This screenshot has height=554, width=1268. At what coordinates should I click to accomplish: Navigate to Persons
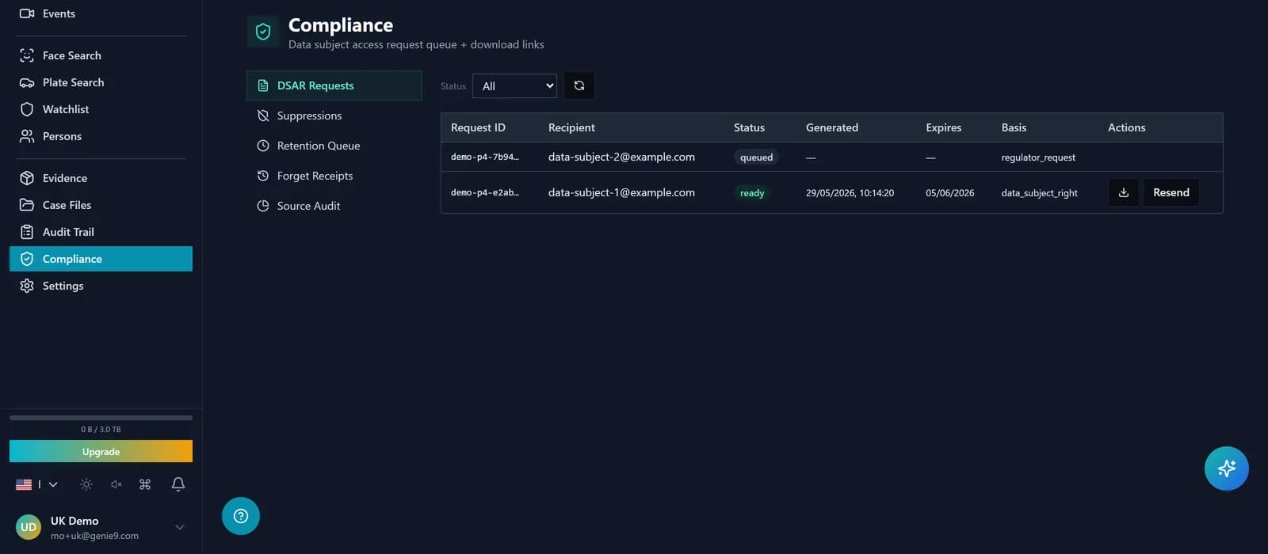click(x=101, y=136)
